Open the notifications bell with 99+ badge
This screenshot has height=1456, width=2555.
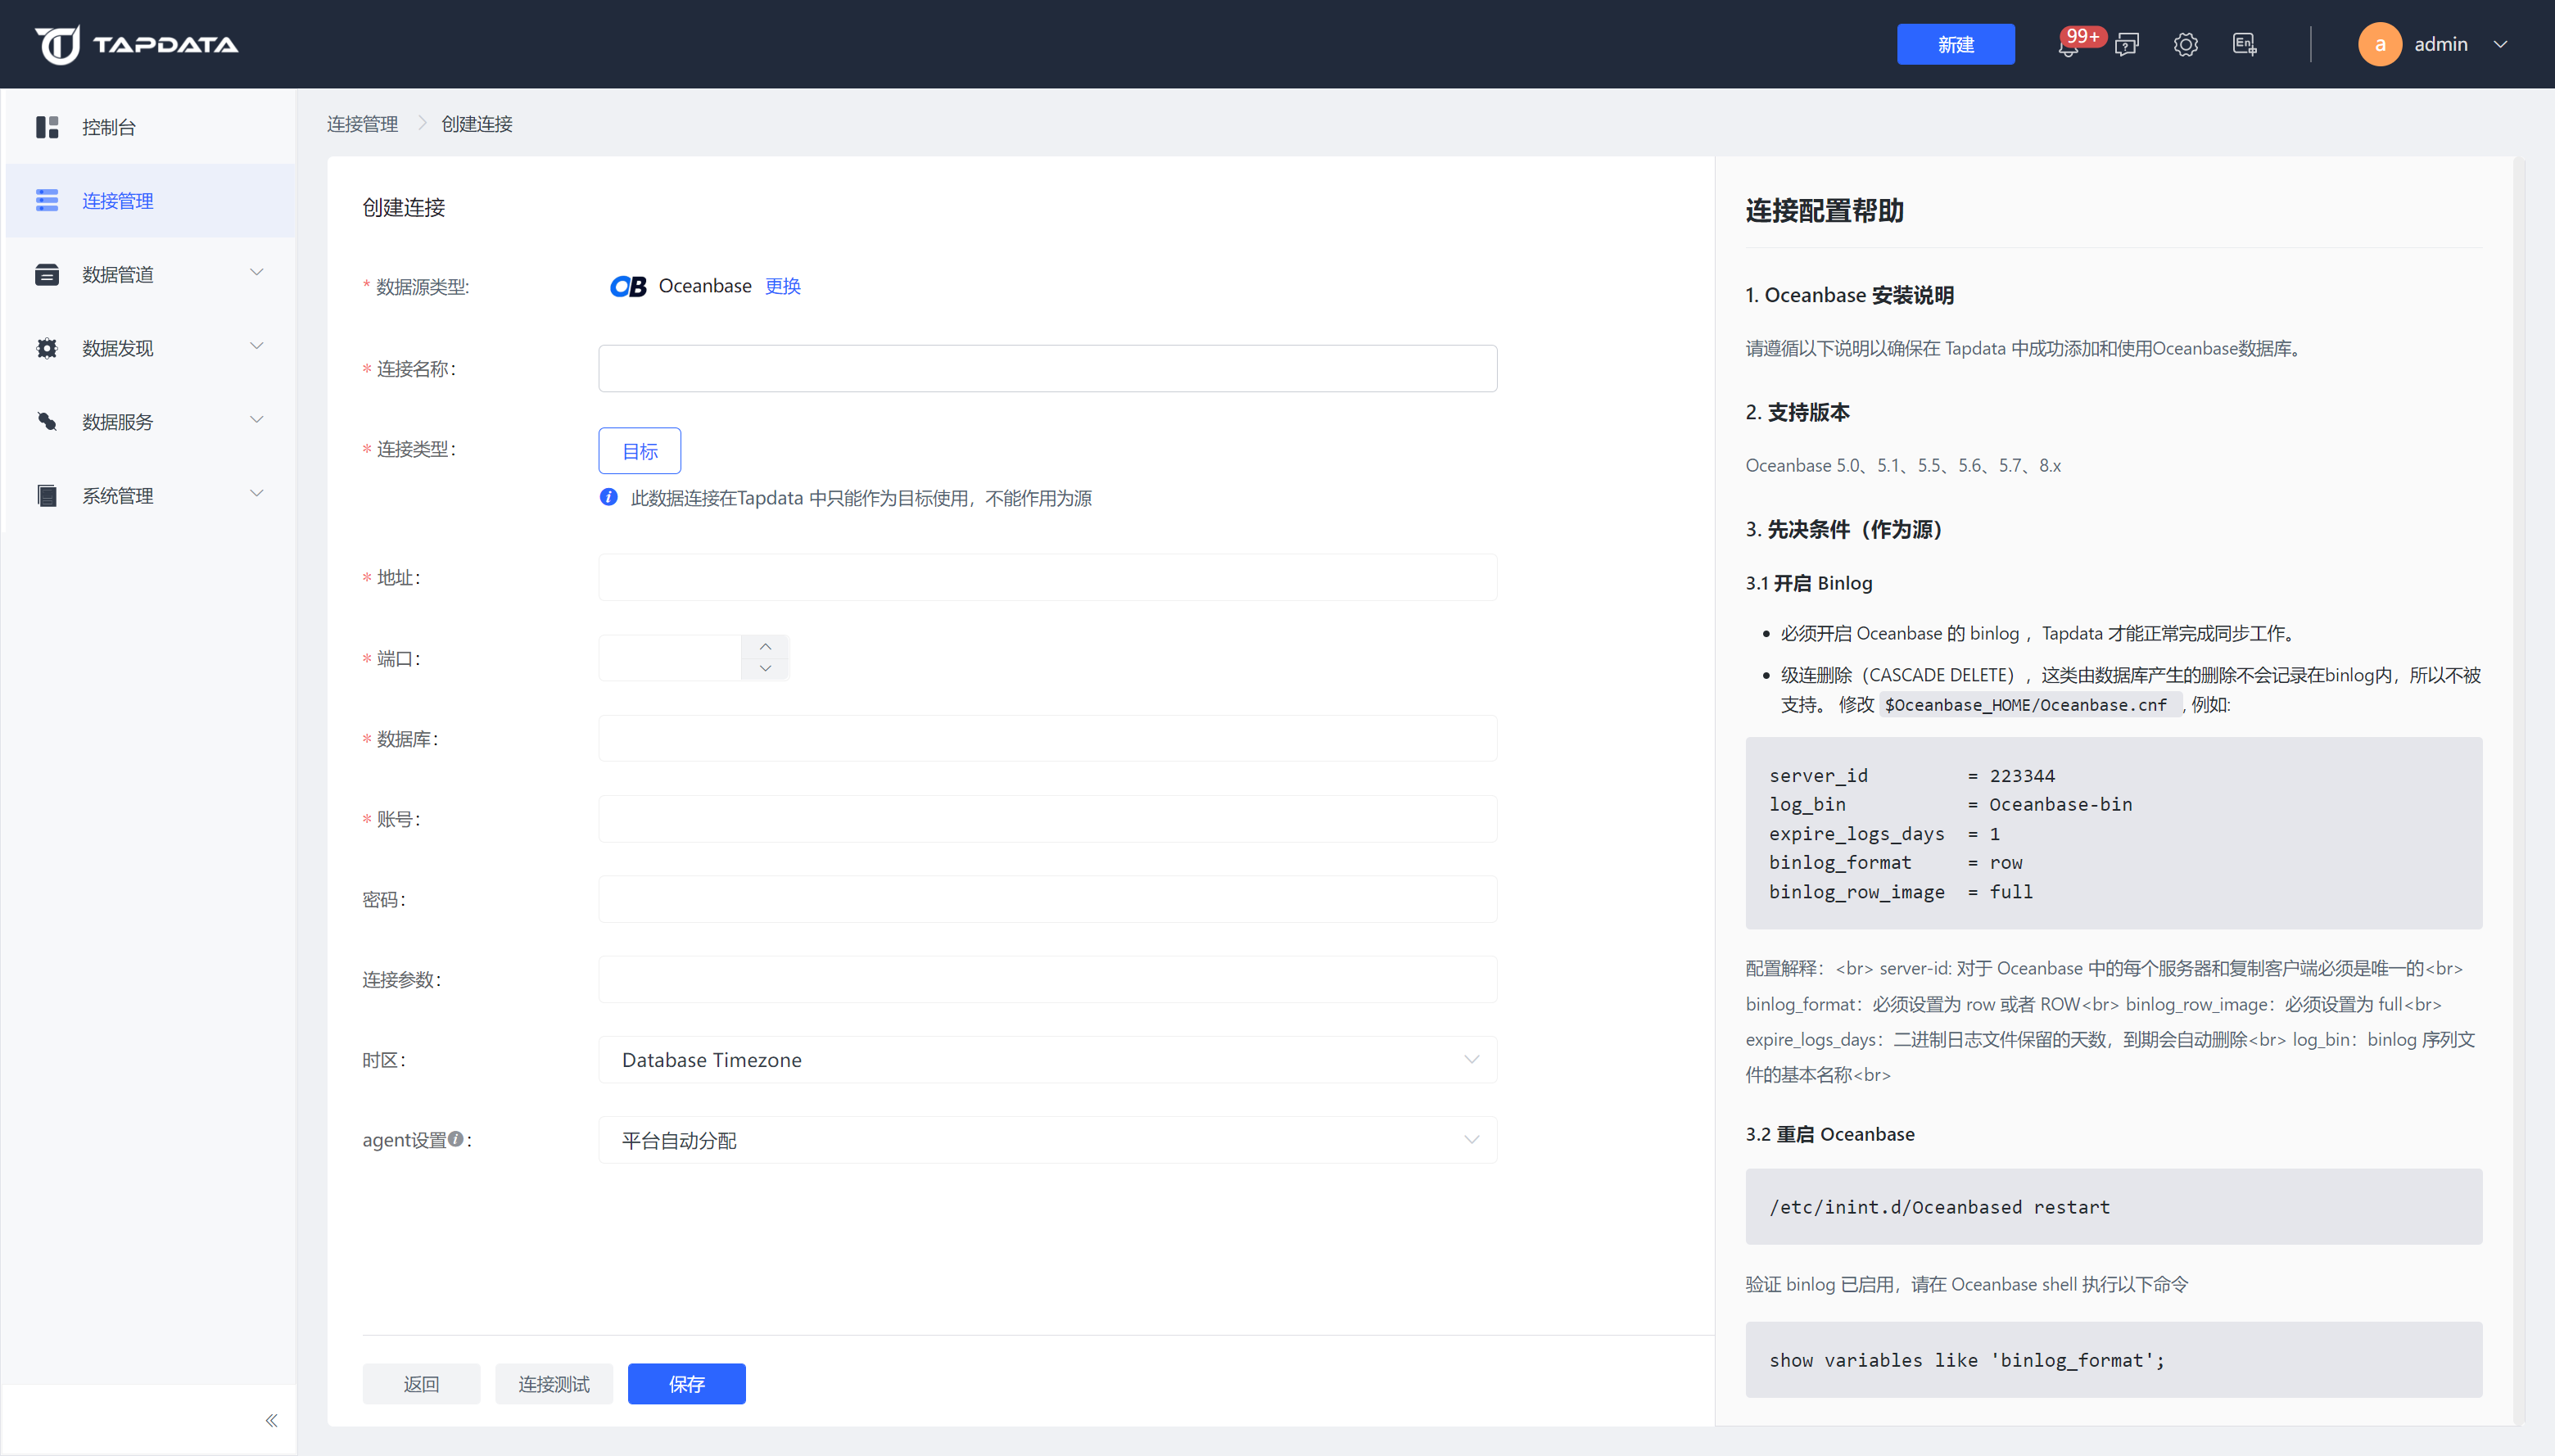pyautogui.click(x=2068, y=46)
